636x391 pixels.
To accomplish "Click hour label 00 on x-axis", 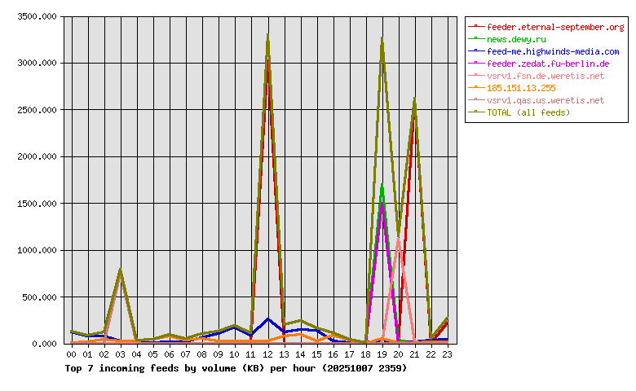I will (x=71, y=354).
